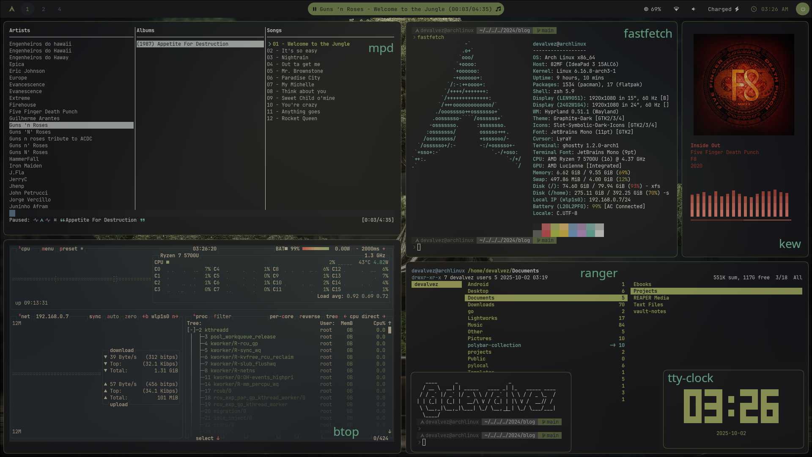Image resolution: width=812 pixels, height=457 pixels.
Task: Open the Arch Linux launcher icon
Action: 12,9
